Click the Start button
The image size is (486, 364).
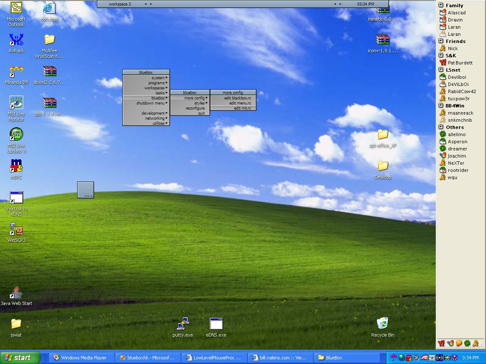coord(20,358)
